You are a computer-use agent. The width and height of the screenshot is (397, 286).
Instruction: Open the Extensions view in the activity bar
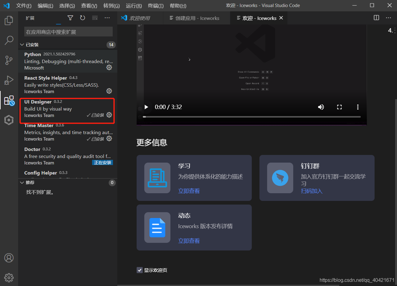pos(9,100)
